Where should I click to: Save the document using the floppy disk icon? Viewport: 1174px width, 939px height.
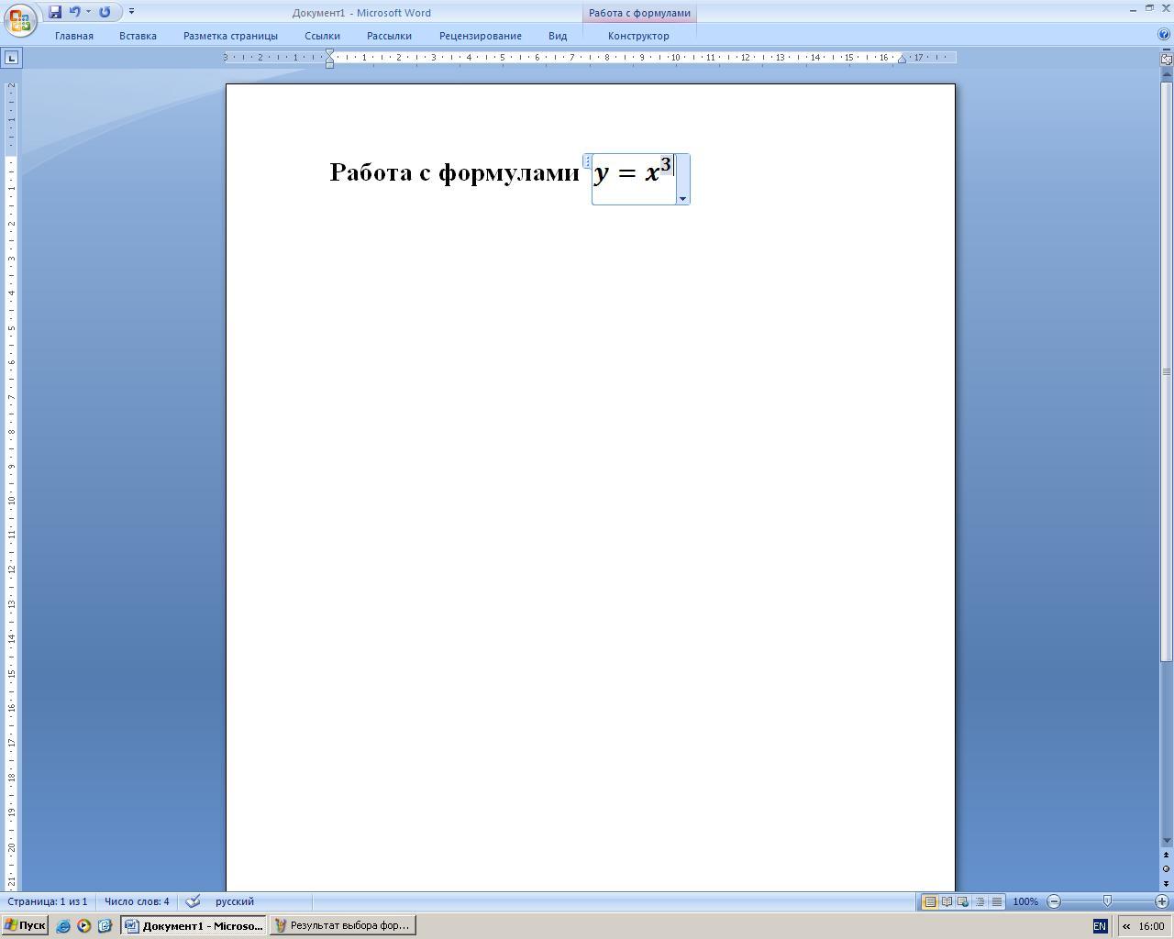(x=55, y=12)
